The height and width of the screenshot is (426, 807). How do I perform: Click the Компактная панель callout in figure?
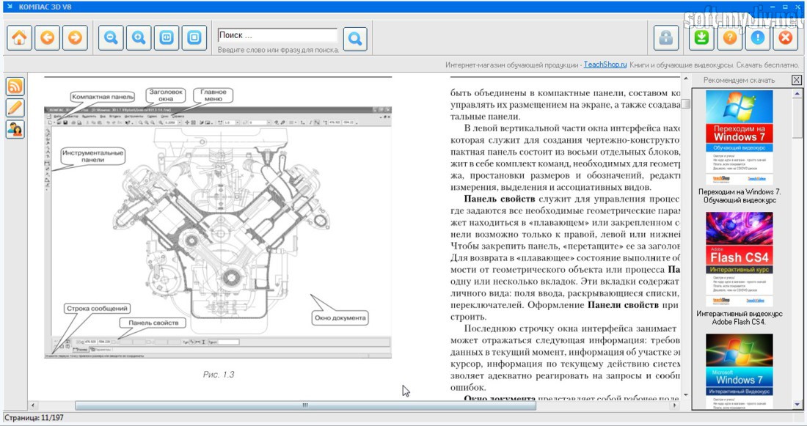pos(103,97)
